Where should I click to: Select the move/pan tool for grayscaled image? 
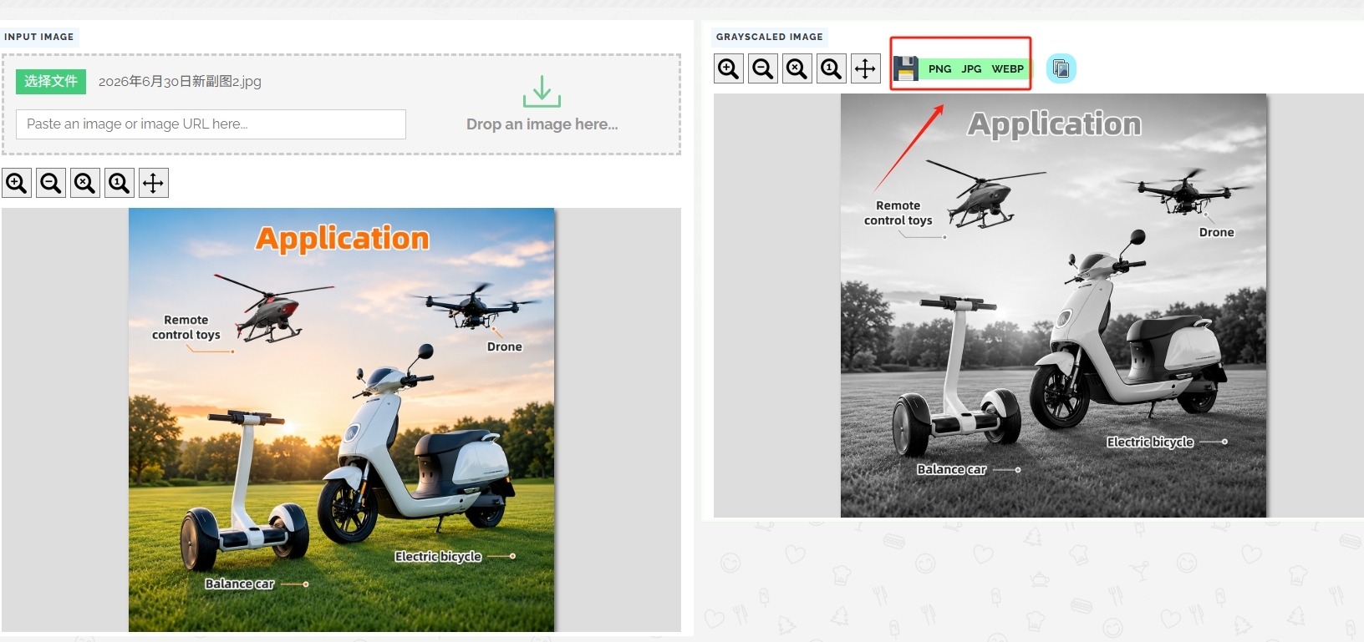pos(866,68)
